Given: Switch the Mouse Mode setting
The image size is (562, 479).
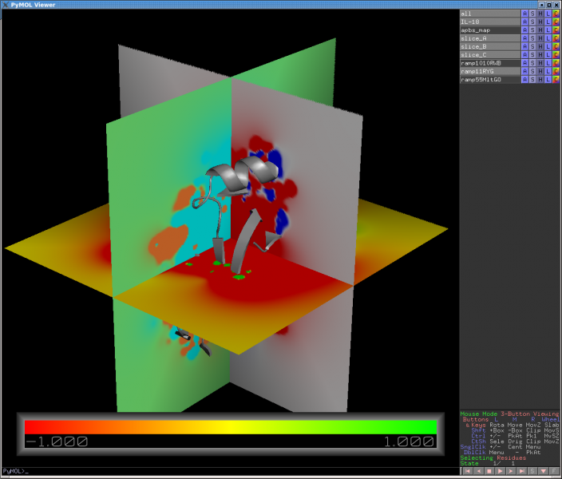Looking at the screenshot, I should coord(509,414).
